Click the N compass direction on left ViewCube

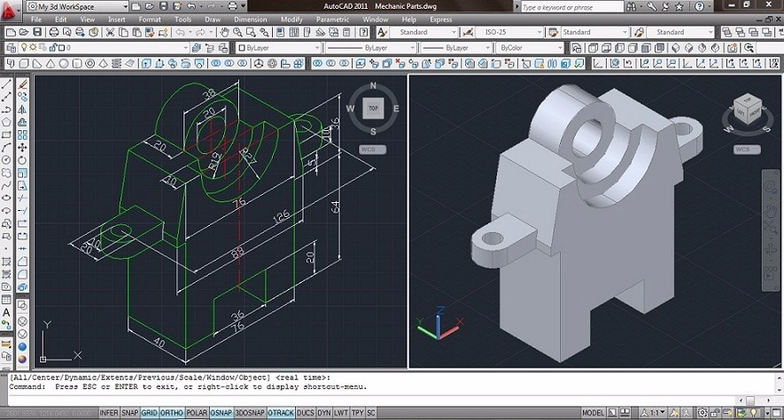(373, 86)
